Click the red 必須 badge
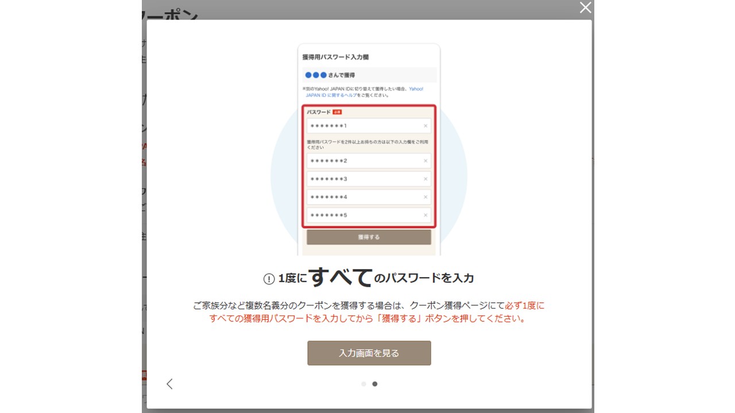This screenshot has width=735, height=413. 337,112
